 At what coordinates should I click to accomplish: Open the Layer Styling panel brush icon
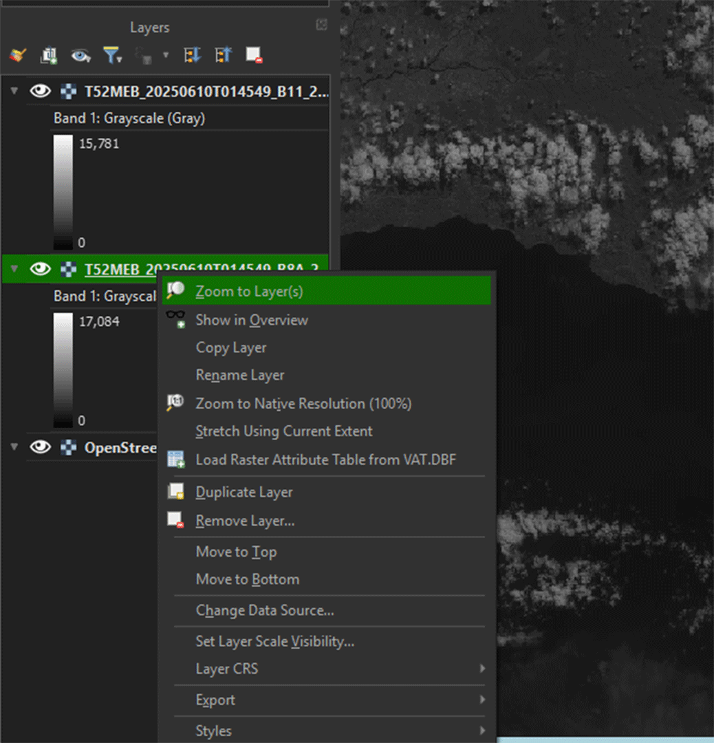(19, 56)
